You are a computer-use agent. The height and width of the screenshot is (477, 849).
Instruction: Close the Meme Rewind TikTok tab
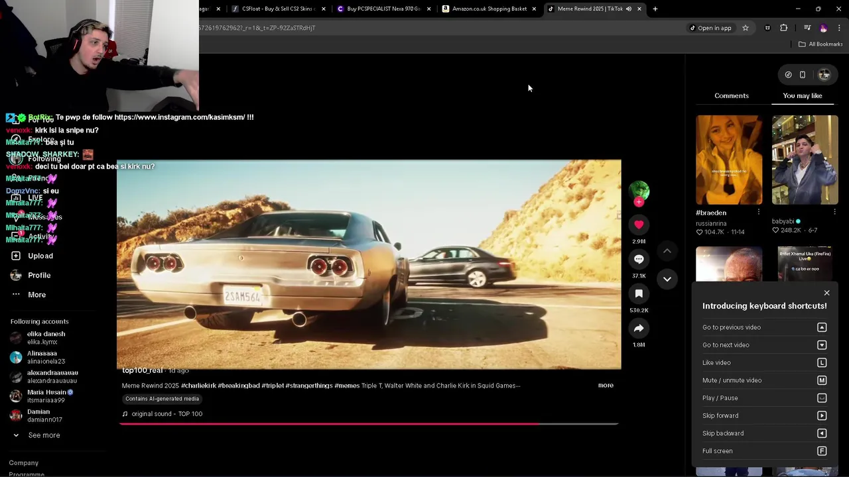point(639,9)
